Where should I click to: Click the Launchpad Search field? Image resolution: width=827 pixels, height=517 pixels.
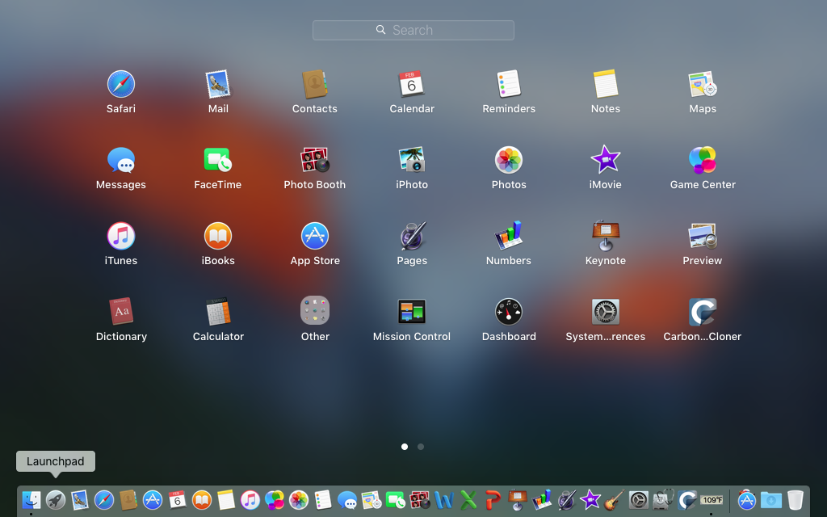[413, 30]
